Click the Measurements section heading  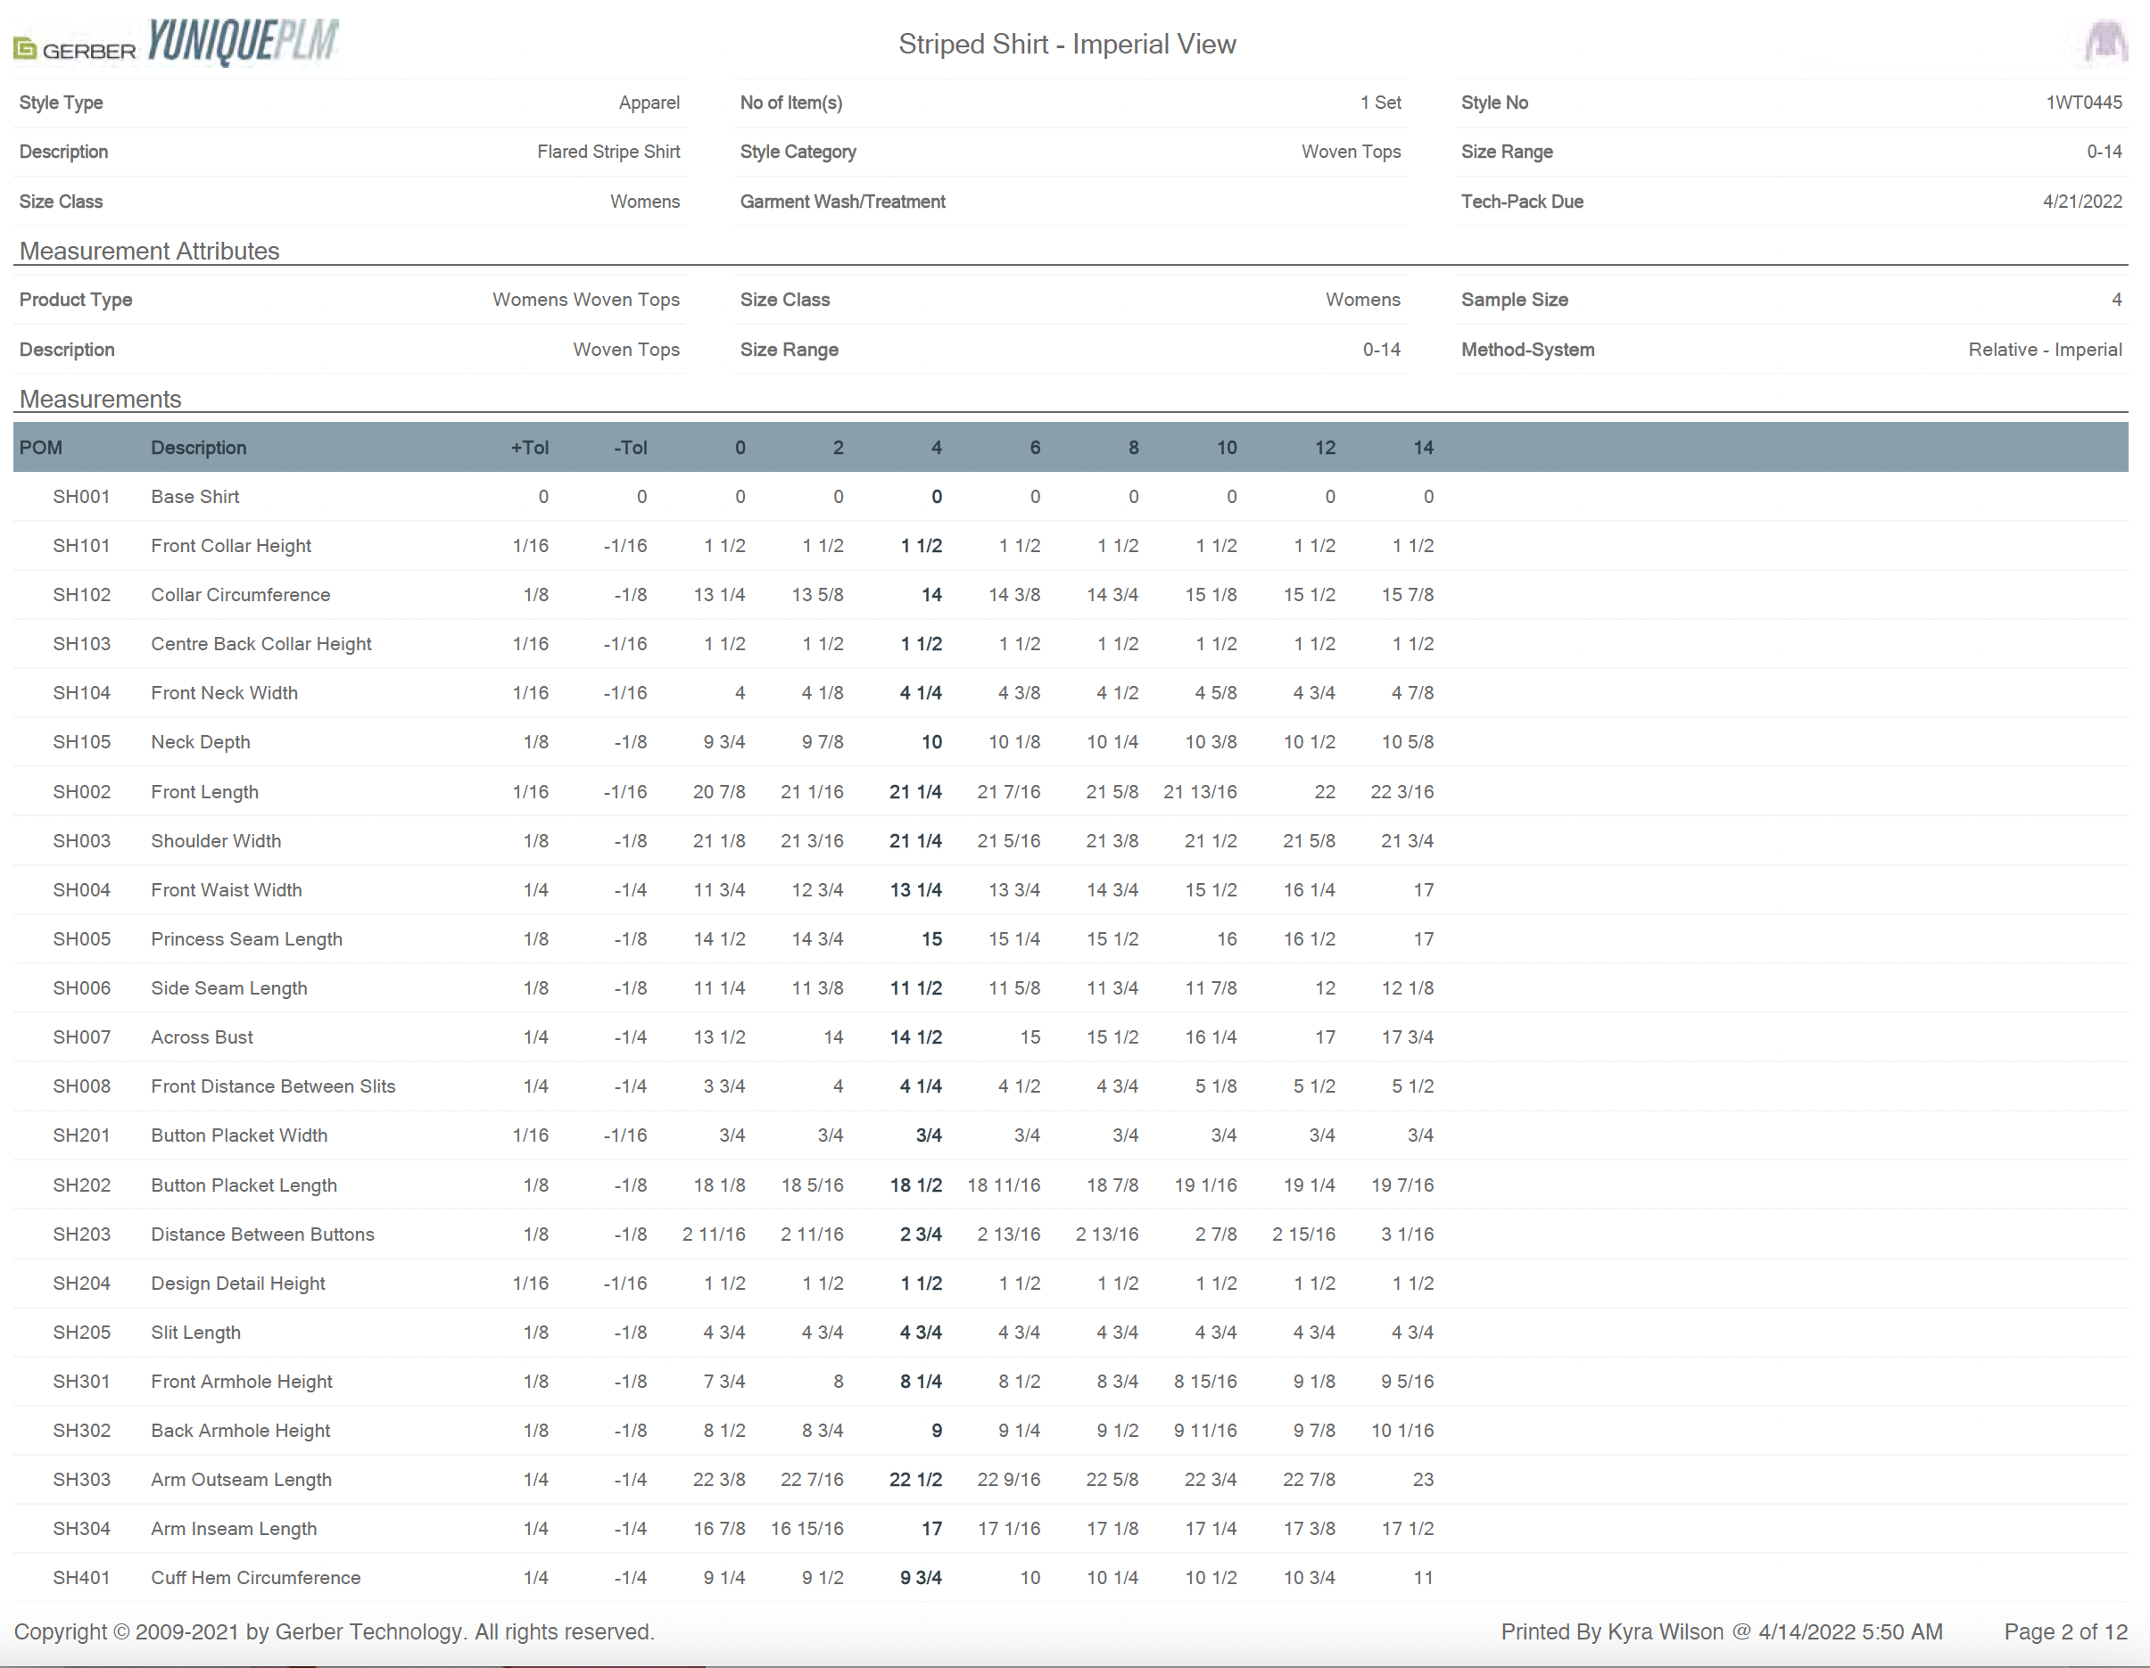tap(101, 399)
